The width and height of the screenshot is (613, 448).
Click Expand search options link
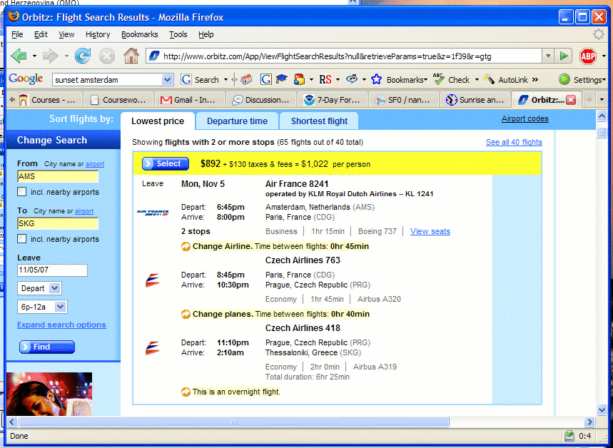[x=61, y=325]
